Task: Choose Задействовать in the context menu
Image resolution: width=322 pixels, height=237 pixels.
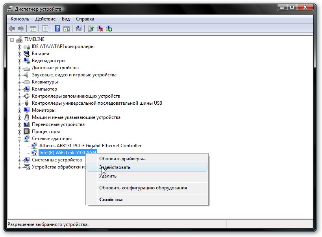Action: coord(115,167)
